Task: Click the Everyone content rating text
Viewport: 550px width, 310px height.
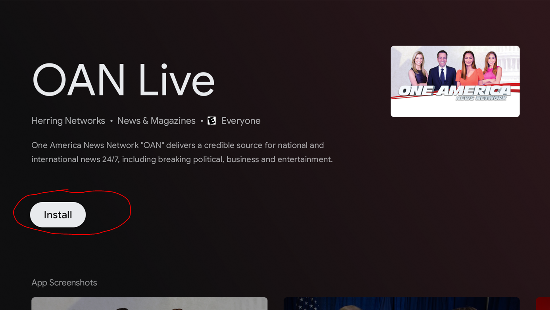Action: click(x=241, y=121)
